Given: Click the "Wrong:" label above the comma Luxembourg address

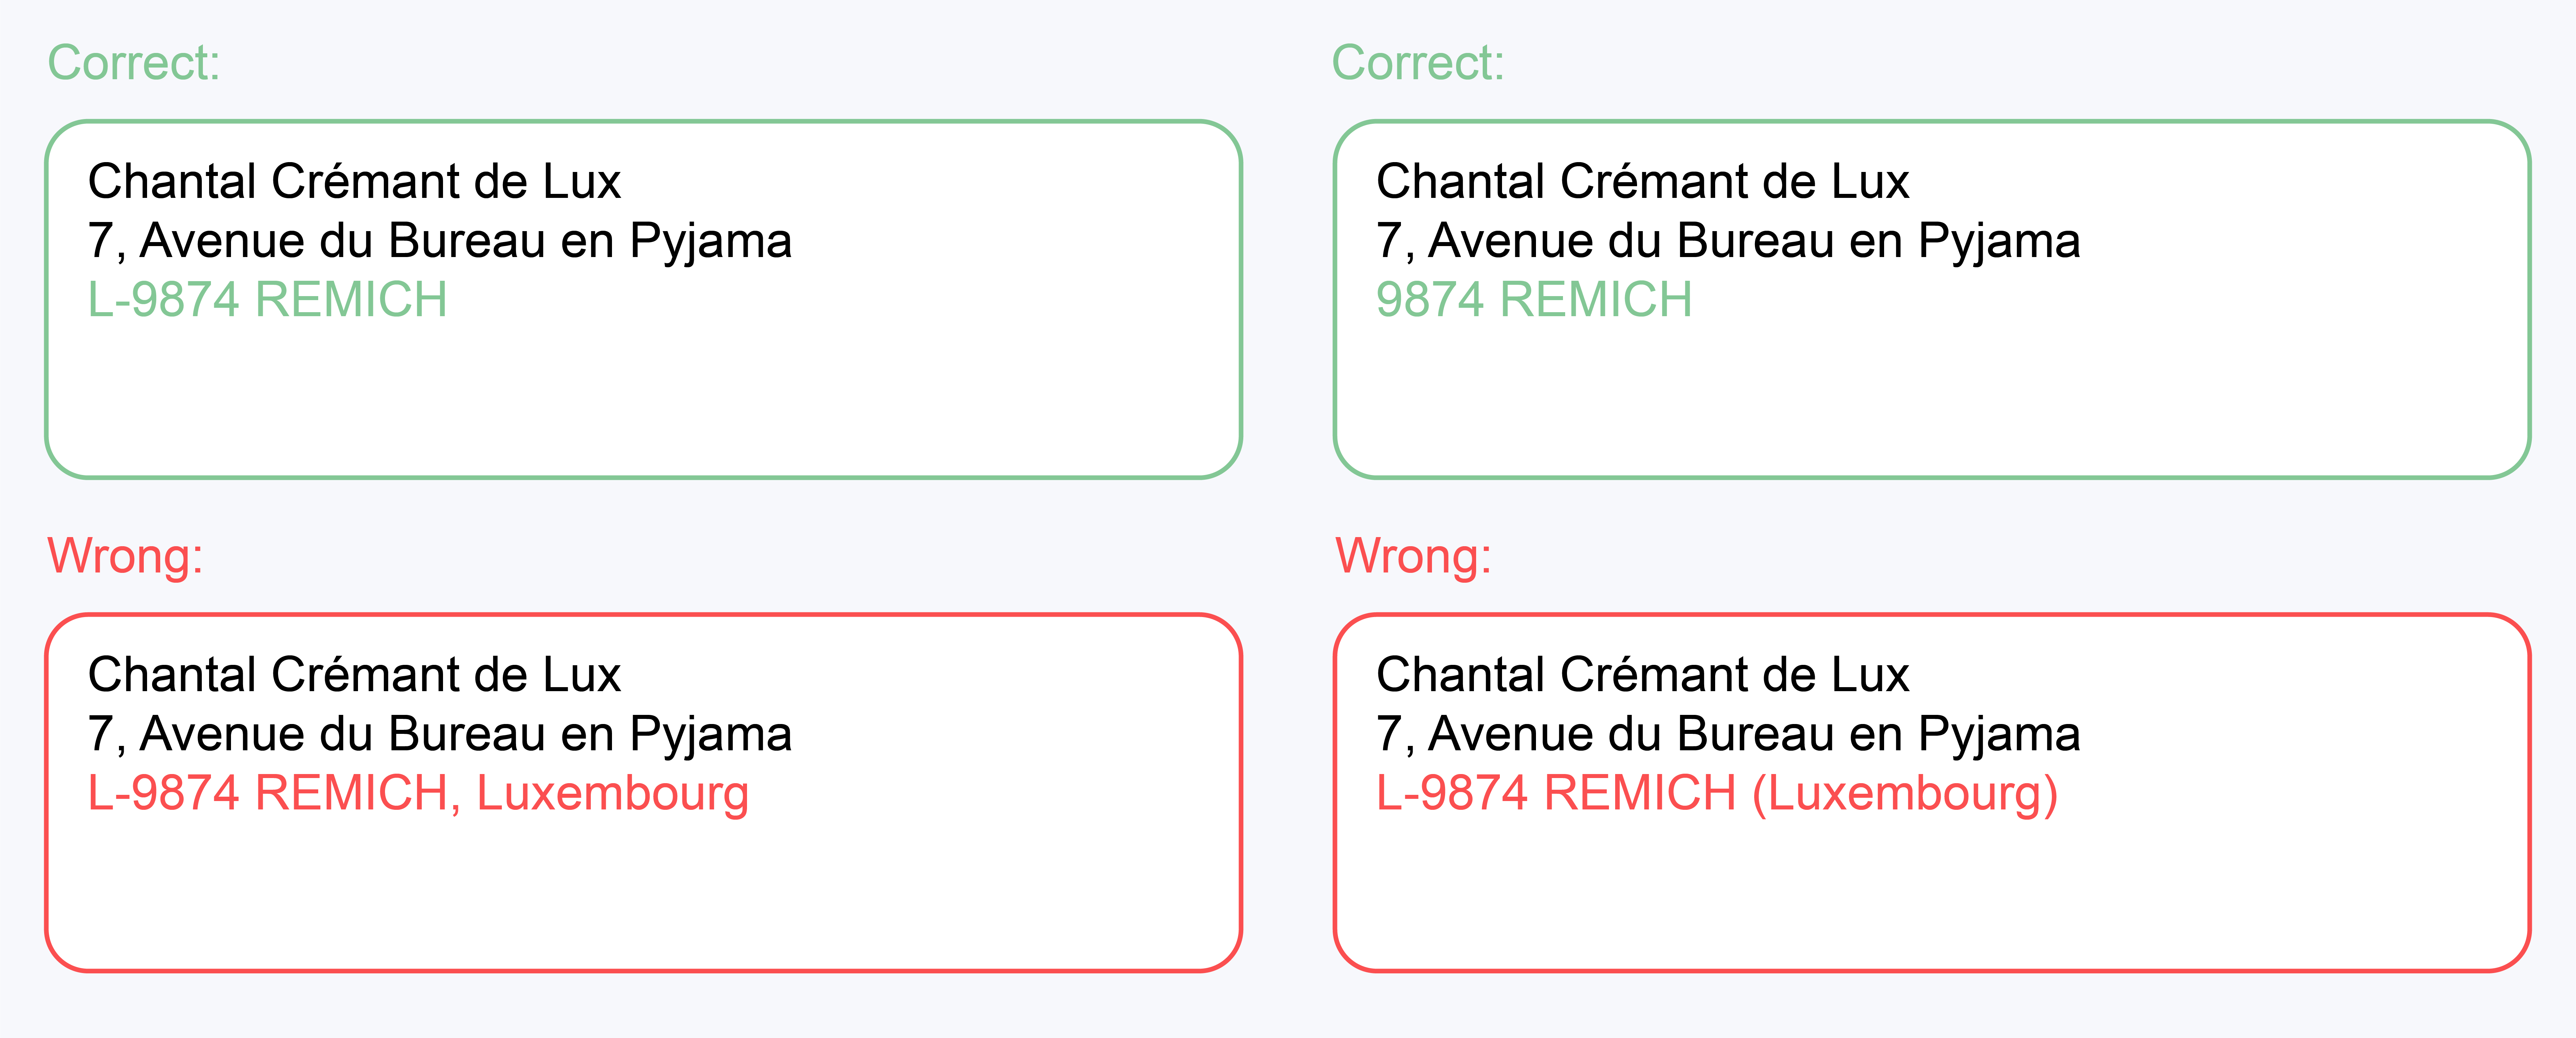Looking at the screenshot, I should pyautogui.click(x=125, y=556).
